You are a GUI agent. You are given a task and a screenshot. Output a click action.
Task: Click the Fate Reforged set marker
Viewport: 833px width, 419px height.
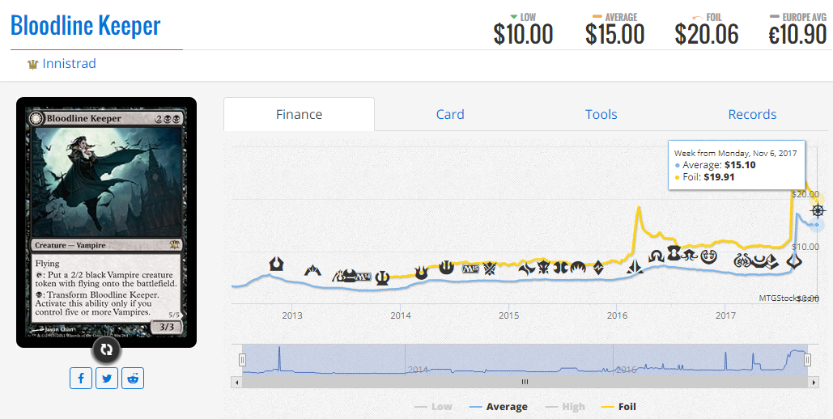pos(526,269)
